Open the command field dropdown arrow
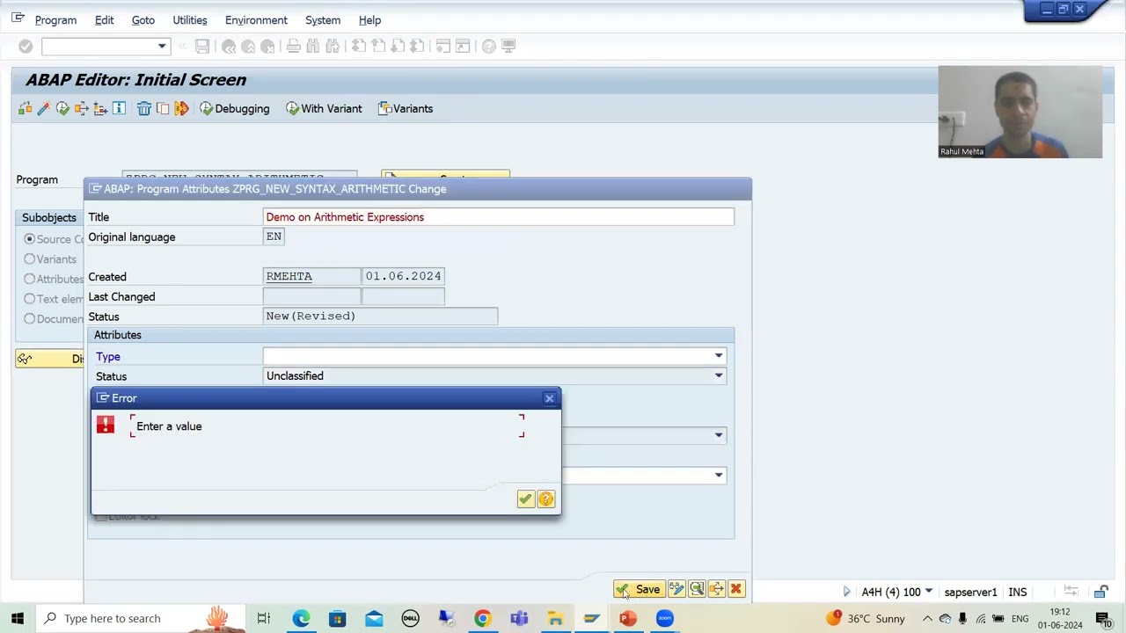This screenshot has width=1126, height=633. click(162, 47)
